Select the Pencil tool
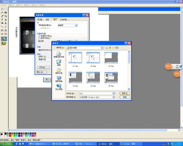 [x=2, y=19]
